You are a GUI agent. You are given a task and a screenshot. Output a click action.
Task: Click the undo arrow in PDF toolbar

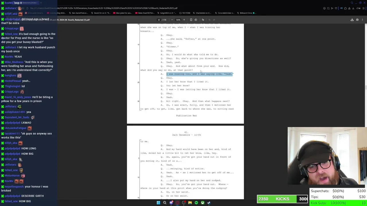[x=209, y=20]
